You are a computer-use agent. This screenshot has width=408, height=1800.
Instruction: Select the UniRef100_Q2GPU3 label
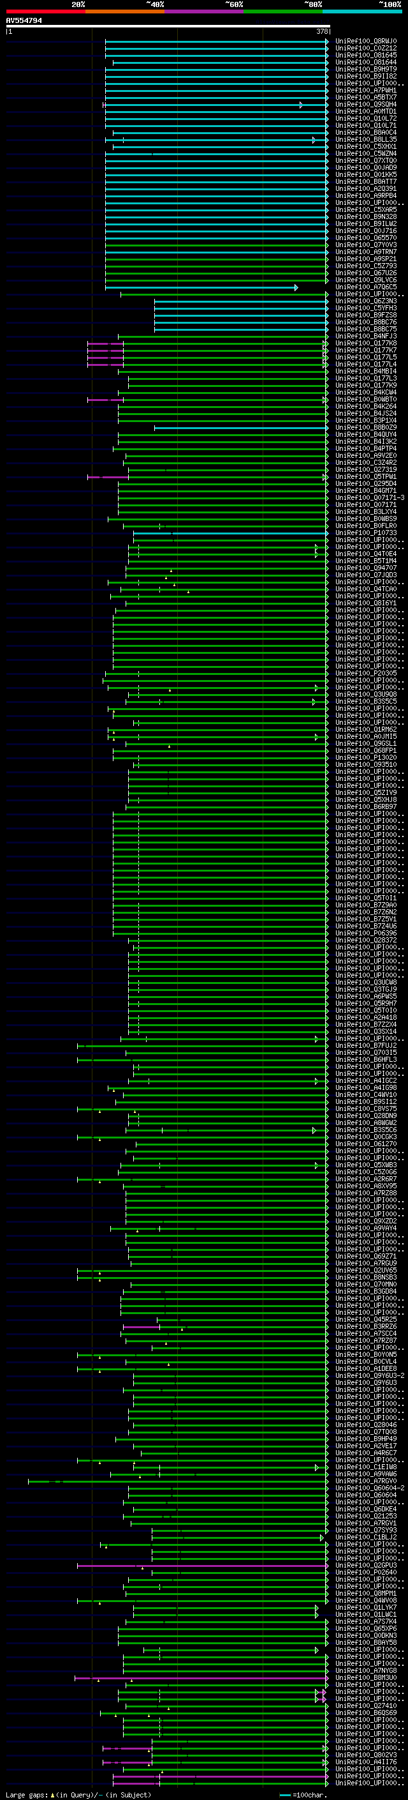tap(365, 1565)
